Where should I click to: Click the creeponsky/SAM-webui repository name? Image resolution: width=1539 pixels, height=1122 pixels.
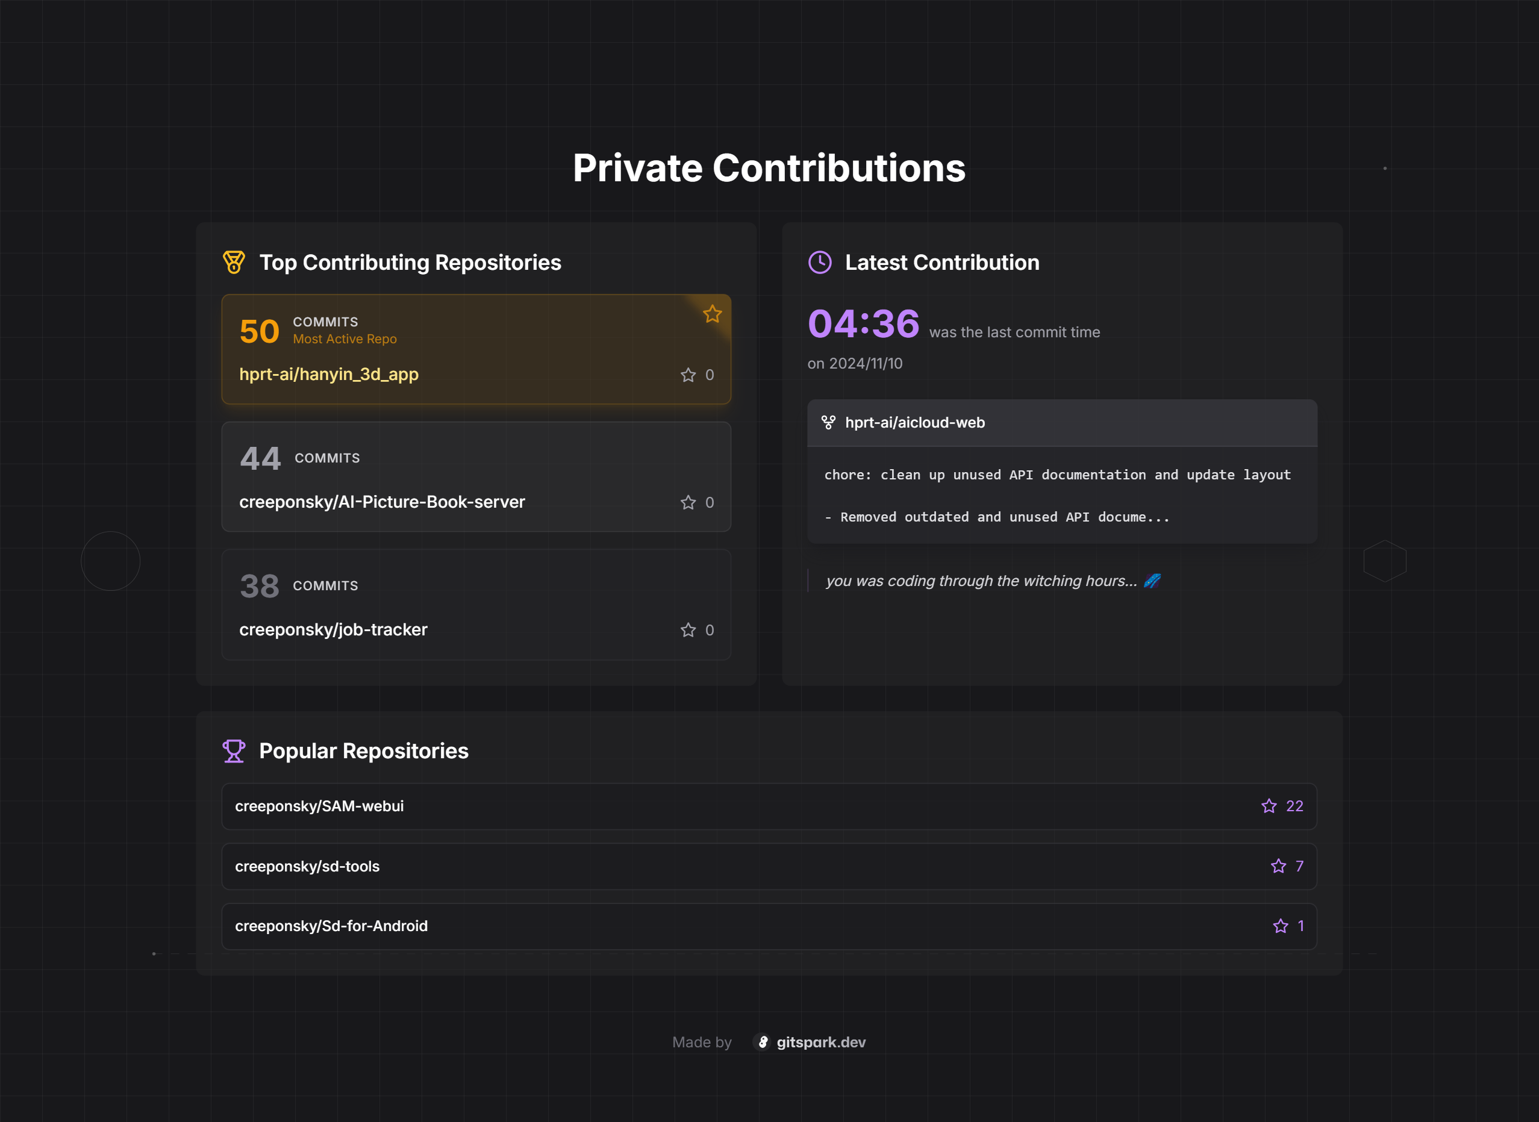[319, 806]
